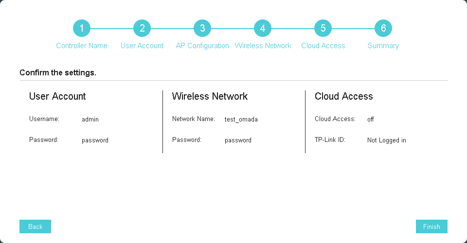467x243 pixels.
Task: Open the User Account step label
Action: pos(142,46)
